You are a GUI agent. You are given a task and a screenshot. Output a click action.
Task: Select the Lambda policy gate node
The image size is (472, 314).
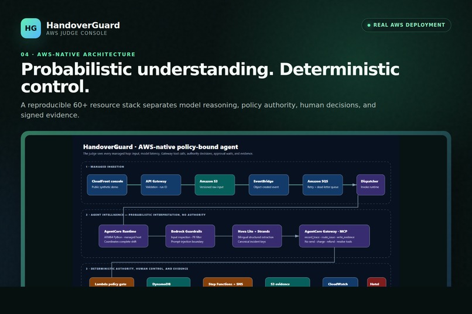[x=112, y=282]
